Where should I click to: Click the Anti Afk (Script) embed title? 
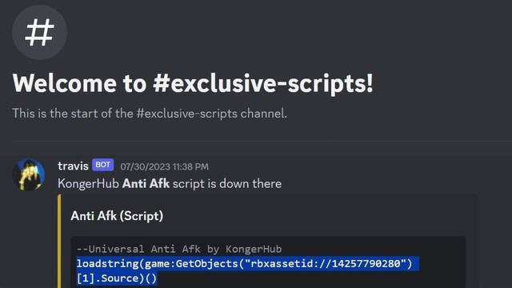(x=117, y=216)
